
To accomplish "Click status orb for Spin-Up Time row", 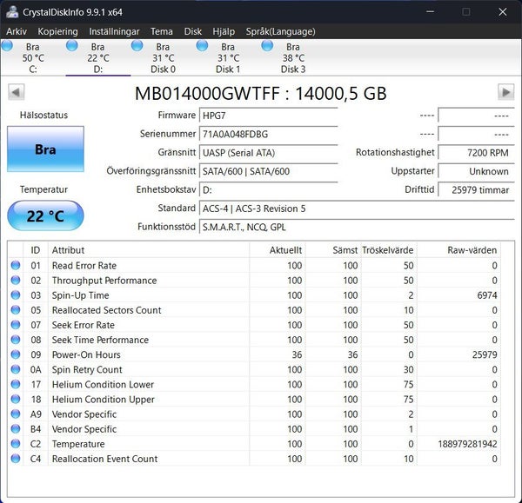I will pos(16,295).
